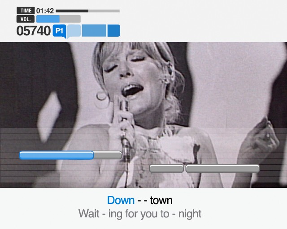This screenshot has width=287, height=229.
Task: Select the lightest blue speech-bubble block
Action: point(74,31)
